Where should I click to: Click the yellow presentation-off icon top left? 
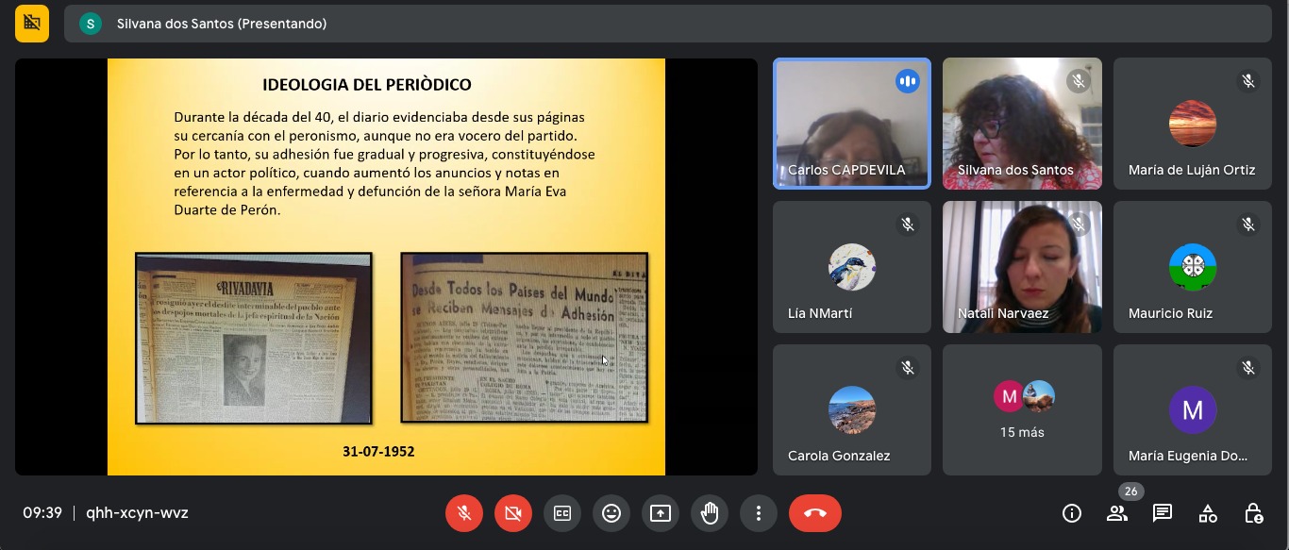32,24
